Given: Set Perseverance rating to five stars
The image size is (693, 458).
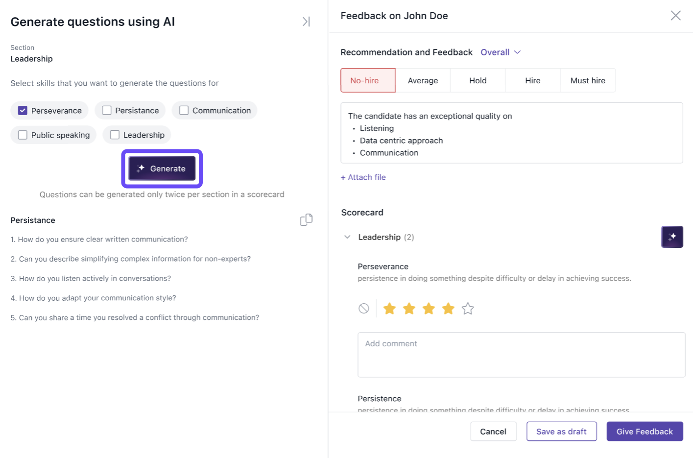Looking at the screenshot, I should [x=468, y=309].
